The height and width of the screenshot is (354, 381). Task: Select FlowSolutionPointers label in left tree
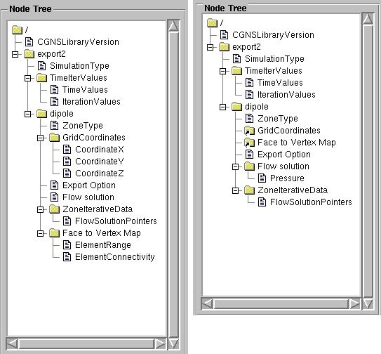(116, 221)
